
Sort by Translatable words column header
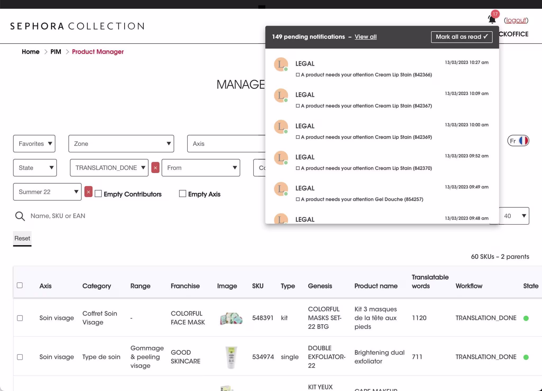(x=430, y=282)
